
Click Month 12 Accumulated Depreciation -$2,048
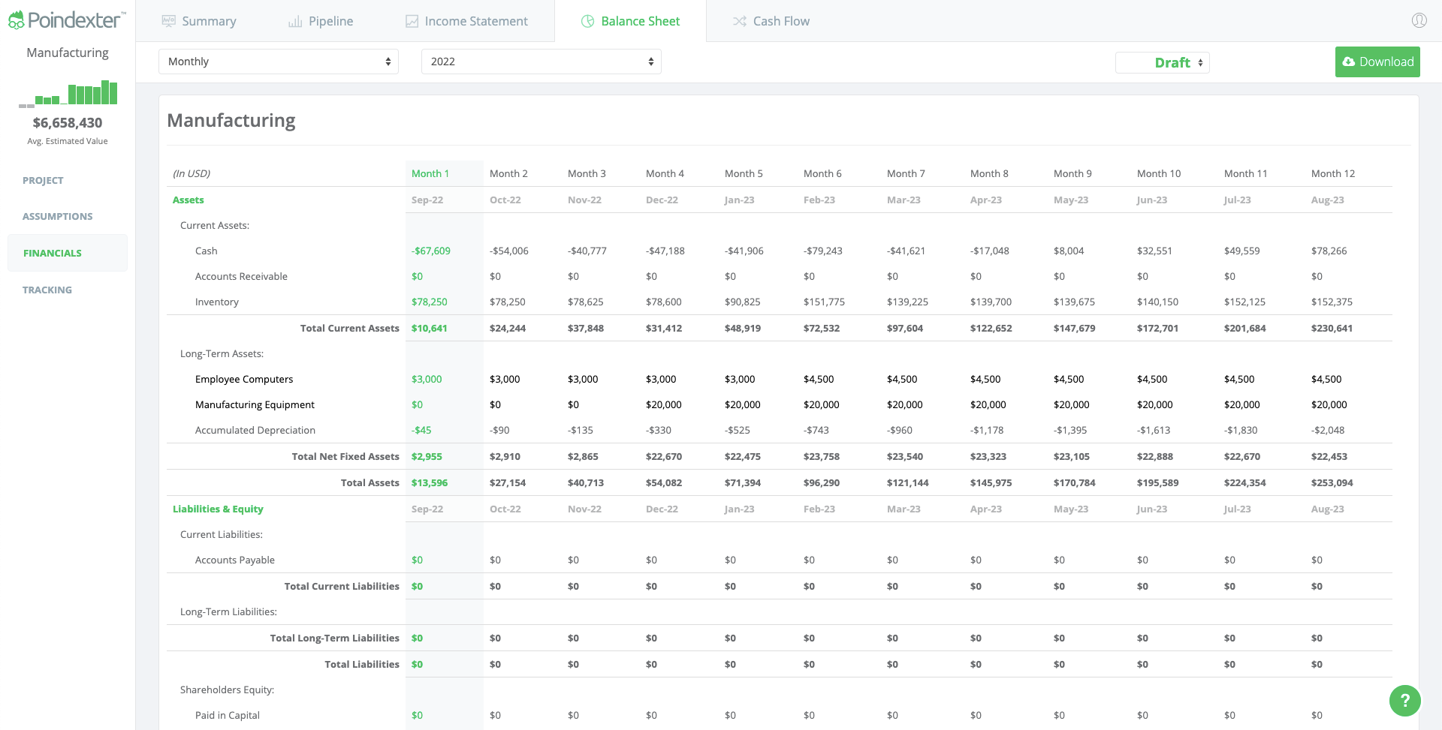click(x=1328, y=430)
